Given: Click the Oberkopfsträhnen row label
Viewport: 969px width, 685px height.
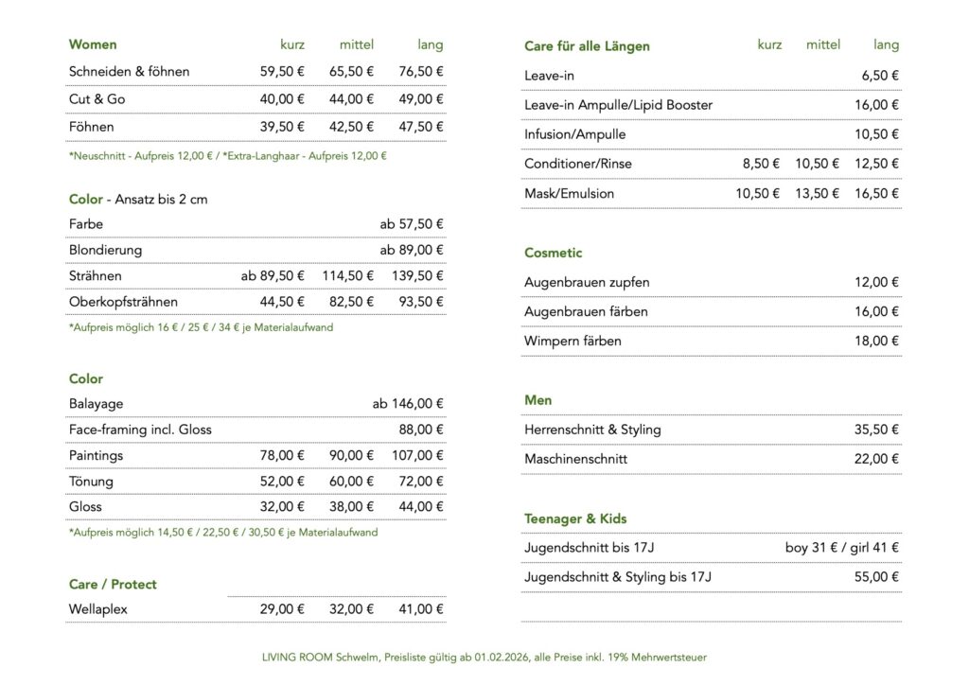Looking at the screenshot, I should (x=123, y=302).
